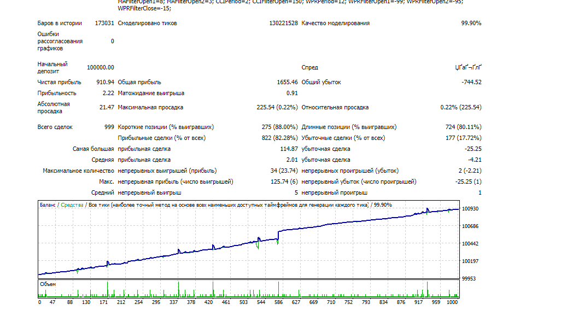
Task: Select the value '-25.25 (1)'
Action: [469, 182]
